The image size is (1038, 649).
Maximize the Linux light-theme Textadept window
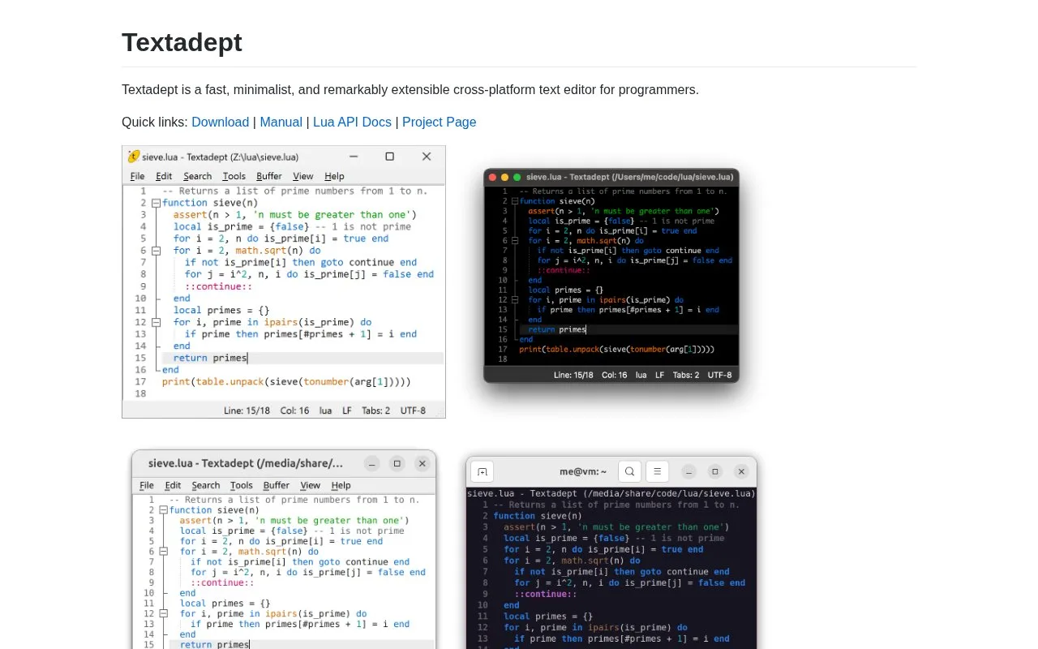(x=397, y=463)
